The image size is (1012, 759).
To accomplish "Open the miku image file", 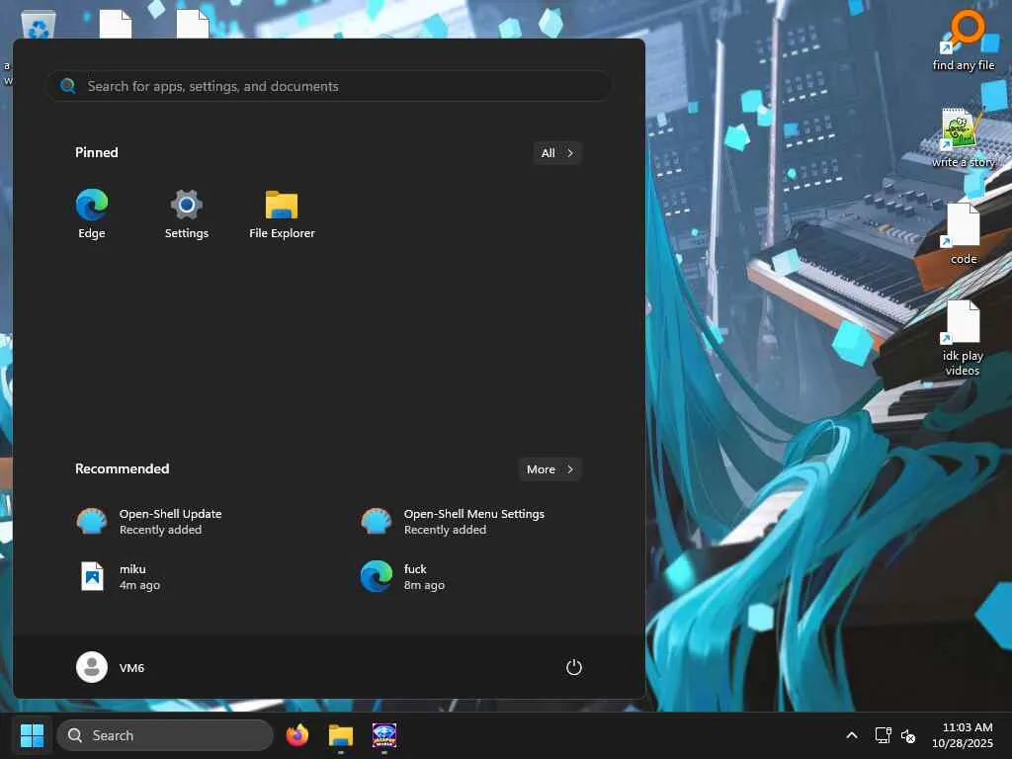I will tap(121, 576).
